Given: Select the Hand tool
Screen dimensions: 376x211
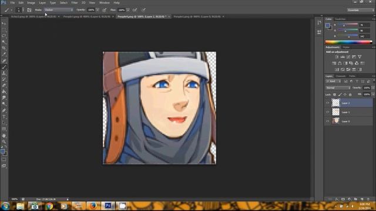Looking at the screenshot, I should [4, 135].
